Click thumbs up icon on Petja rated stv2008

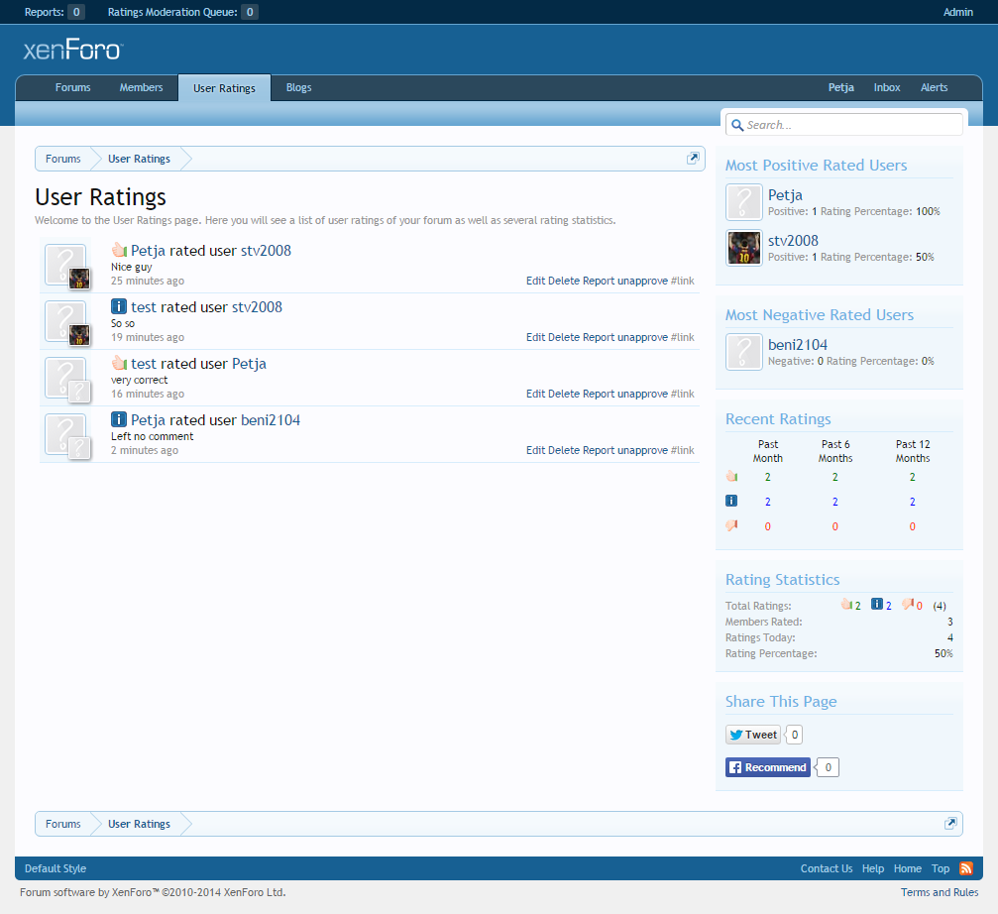pyautogui.click(x=119, y=250)
